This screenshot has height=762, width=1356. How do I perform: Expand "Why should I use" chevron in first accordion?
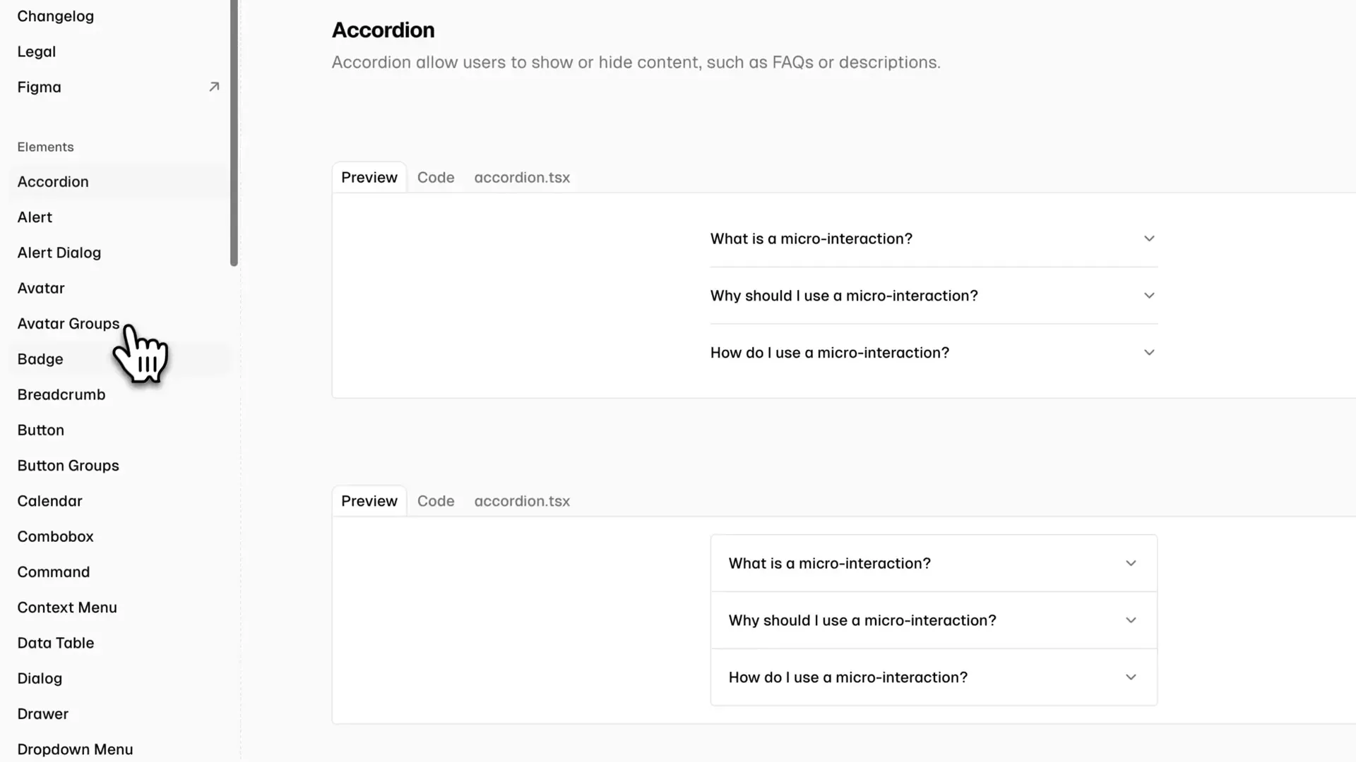(x=1149, y=296)
